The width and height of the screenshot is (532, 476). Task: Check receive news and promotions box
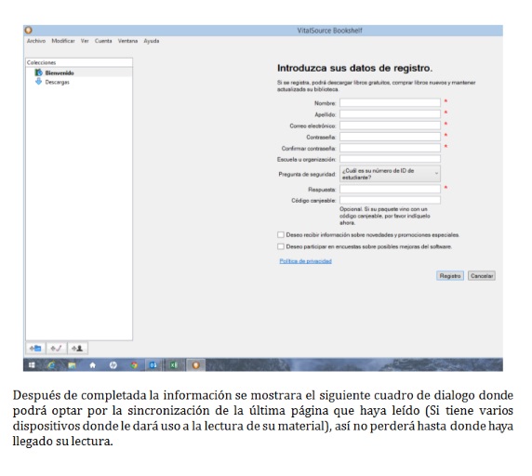tap(281, 234)
